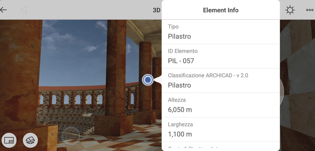
Task: Open the sun lighting settings icon
Action: 290,10
